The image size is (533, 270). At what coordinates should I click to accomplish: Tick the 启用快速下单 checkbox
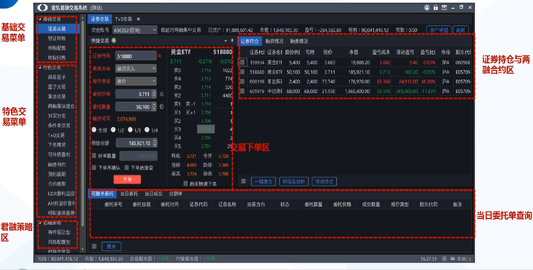(185, 183)
